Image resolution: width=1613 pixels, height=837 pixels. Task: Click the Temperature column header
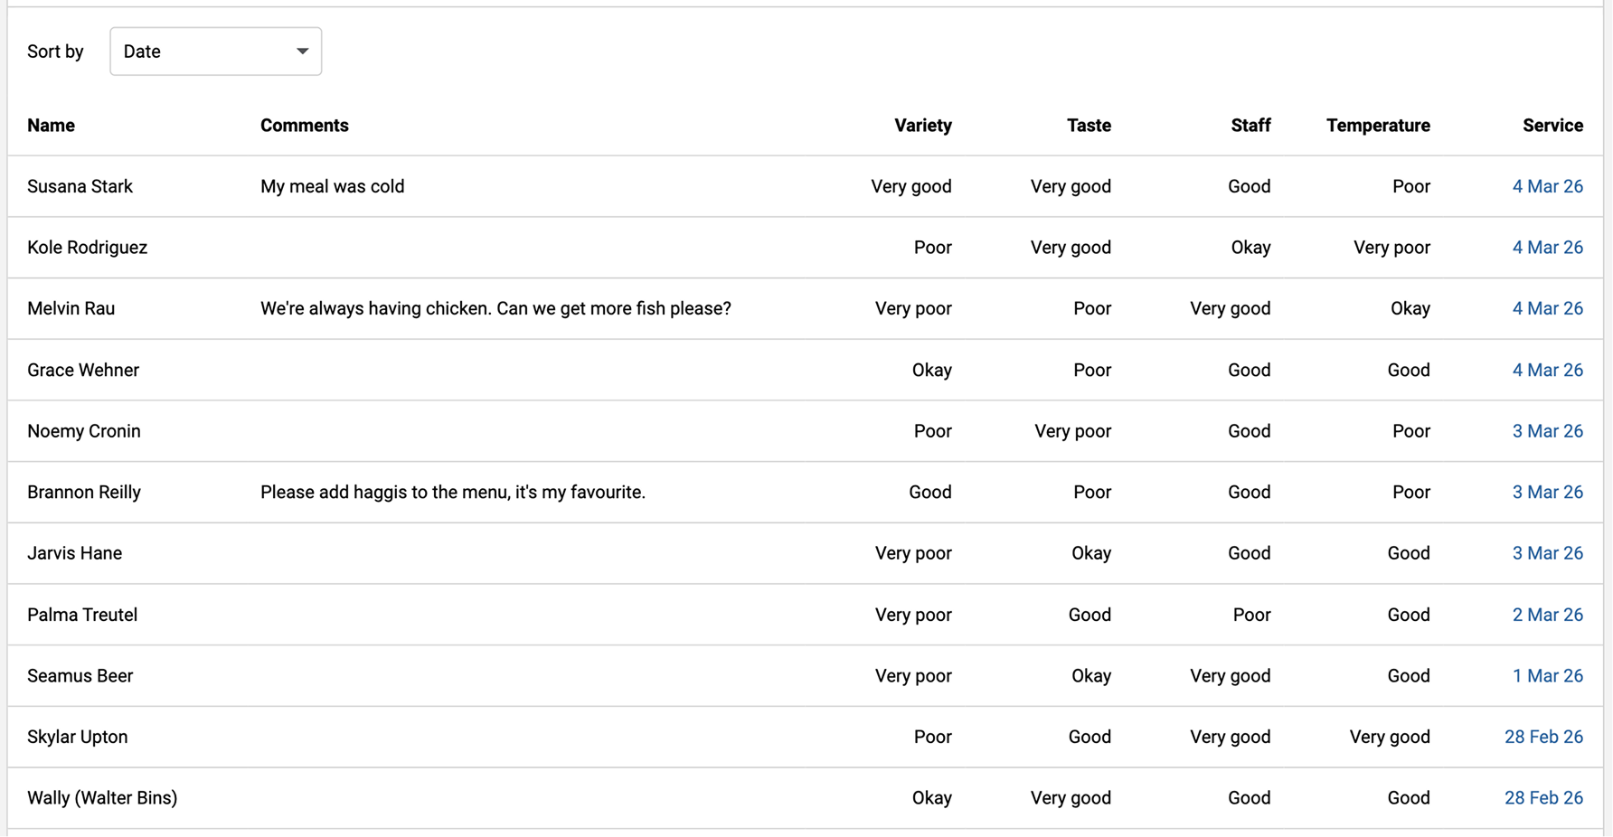coord(1377,126)
